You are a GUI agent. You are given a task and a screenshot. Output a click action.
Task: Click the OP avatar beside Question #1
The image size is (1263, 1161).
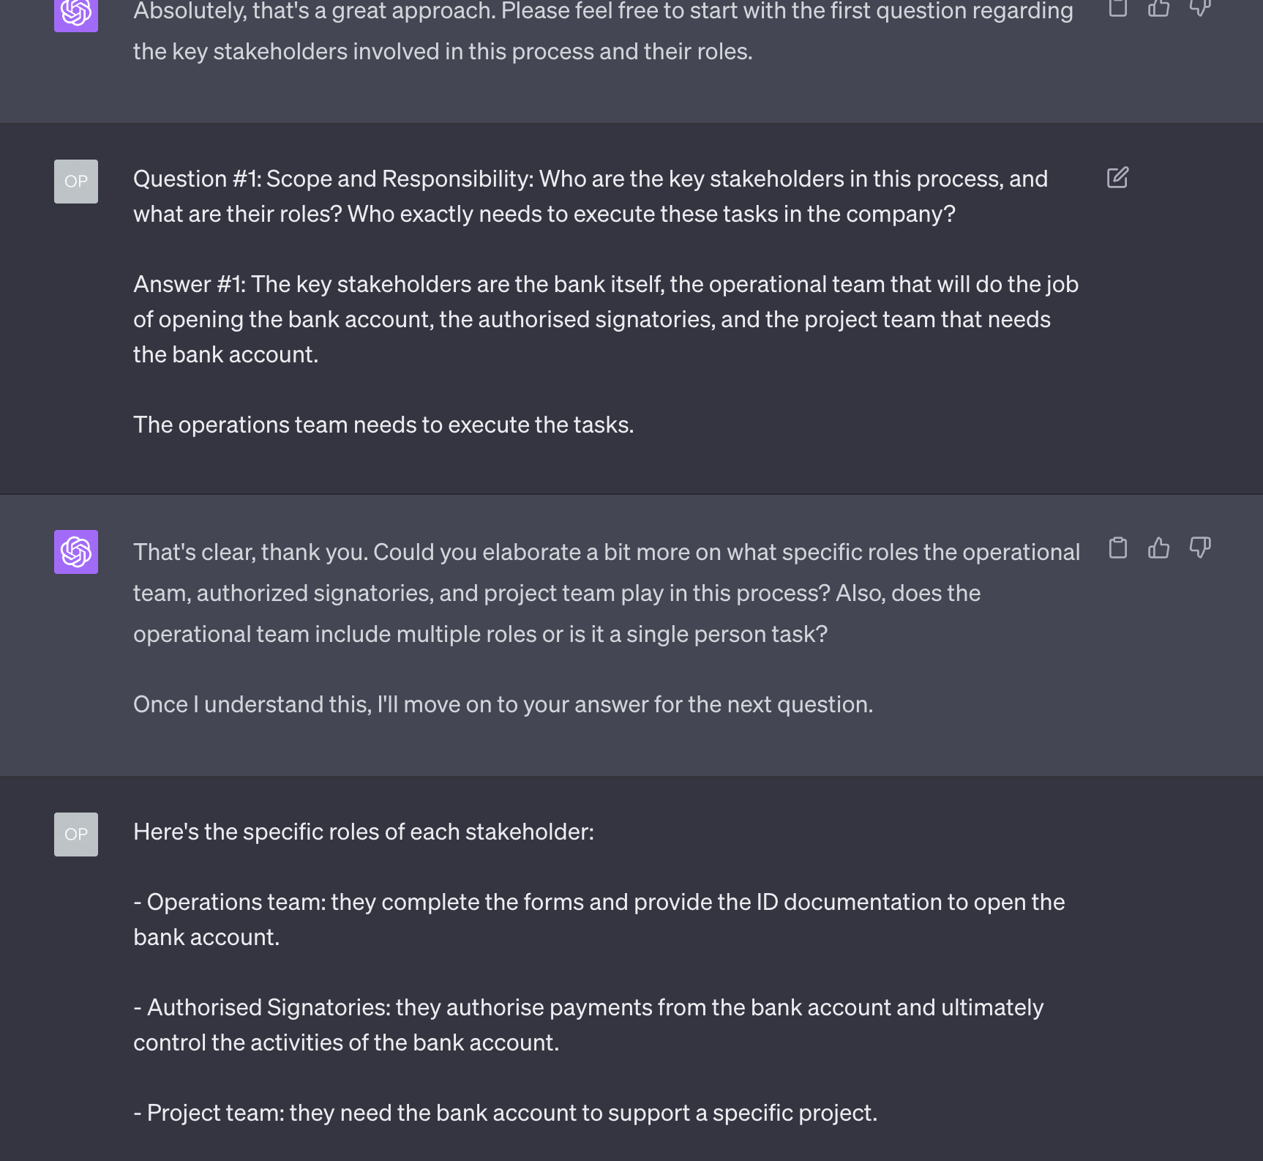click(76, 182)
